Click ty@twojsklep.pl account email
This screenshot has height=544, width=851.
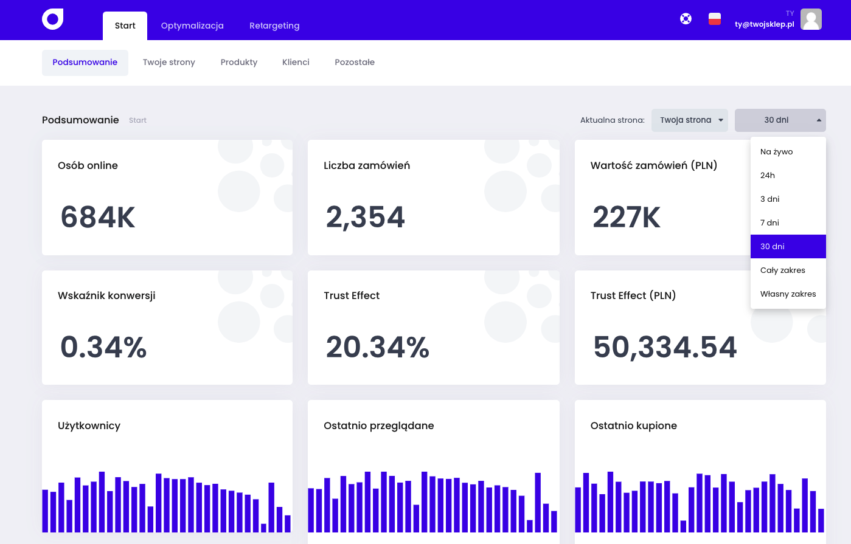(x=765, y=25)
